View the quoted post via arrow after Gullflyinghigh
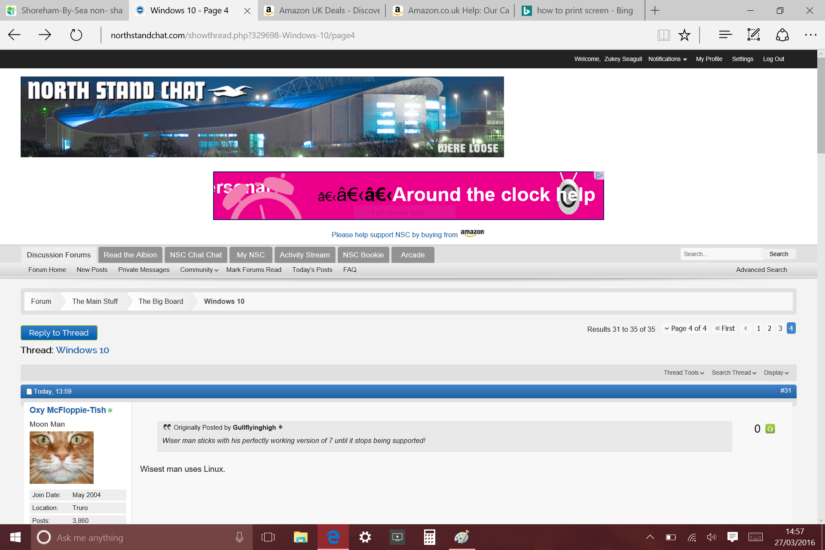The width and height of the screenshot is (825, 550). [x=281, y=427]
